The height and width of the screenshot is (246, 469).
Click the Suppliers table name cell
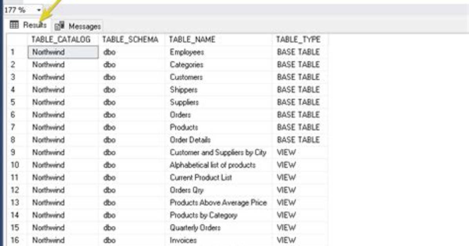[218, 102]
